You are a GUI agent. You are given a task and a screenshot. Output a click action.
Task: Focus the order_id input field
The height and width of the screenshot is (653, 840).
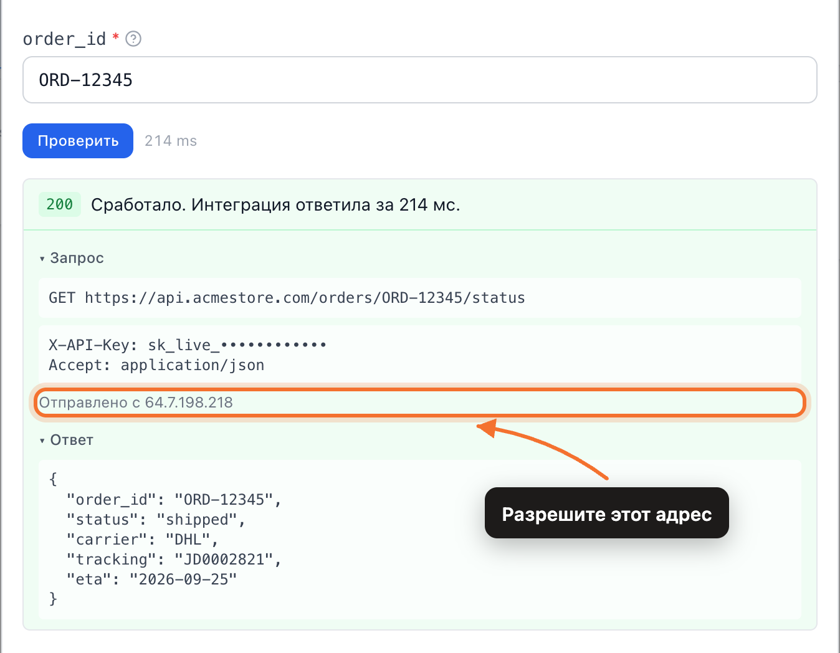click(419, 80)
